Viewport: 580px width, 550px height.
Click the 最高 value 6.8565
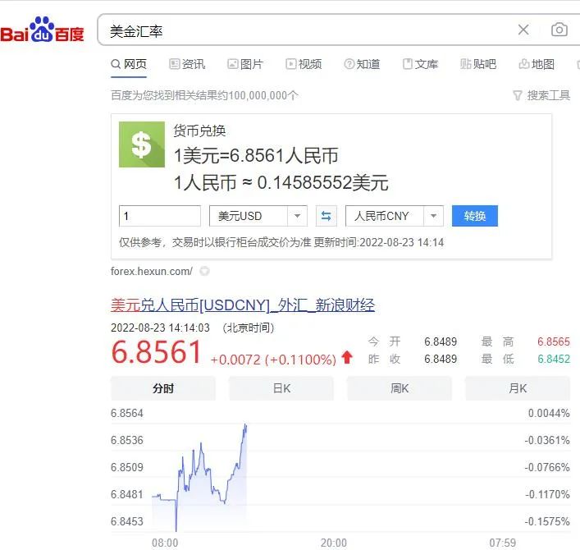[x=554, y=341]
